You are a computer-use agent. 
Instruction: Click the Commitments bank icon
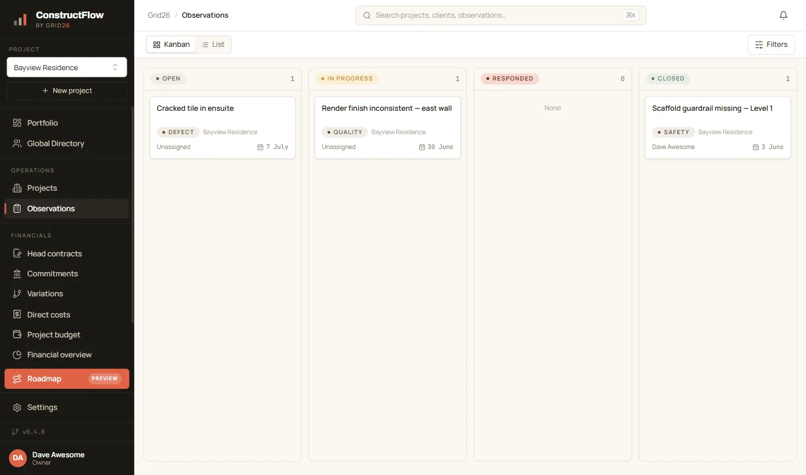(x=17, y=273)
